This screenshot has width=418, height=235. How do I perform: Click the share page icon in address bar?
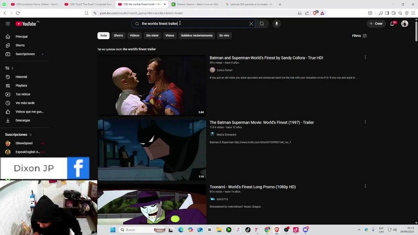pos(307,13)
